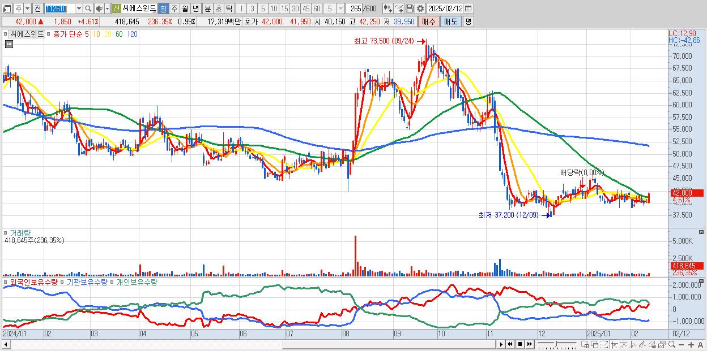This screenshot has height=351, width=707.
Task: Choose the 3 interval button
Action: [x=252, y=8]
